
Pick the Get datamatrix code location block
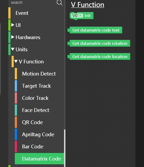pos(99,57)
